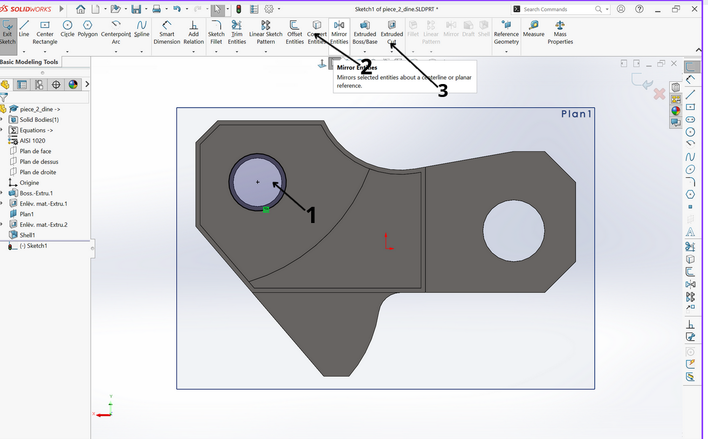Screen dimensions: 708x439
Task: Select the Polygon tool
Action: click(x=87, y=30)
